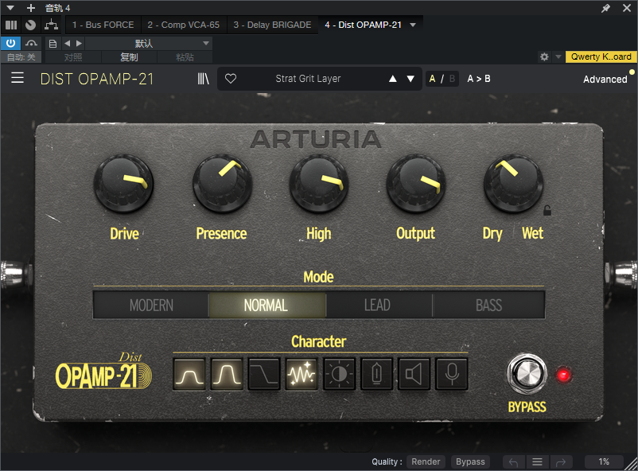The image size is (638, 471).
Task: Click the 复制 copy button
Action: (x=129, y=57)
